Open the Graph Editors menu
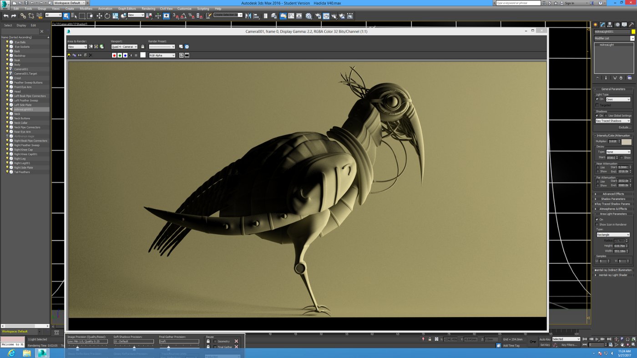Screen dimensions: 637x358 [x=127, y=9]
